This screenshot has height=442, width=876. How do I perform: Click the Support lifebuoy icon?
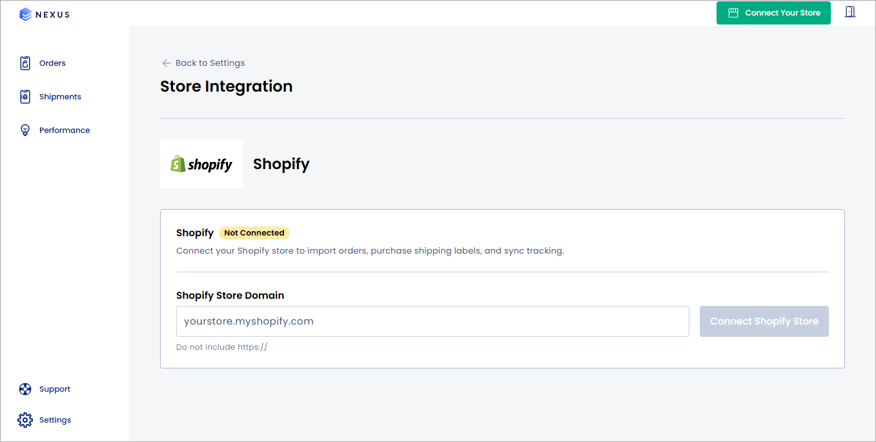[x=25, y=389]
